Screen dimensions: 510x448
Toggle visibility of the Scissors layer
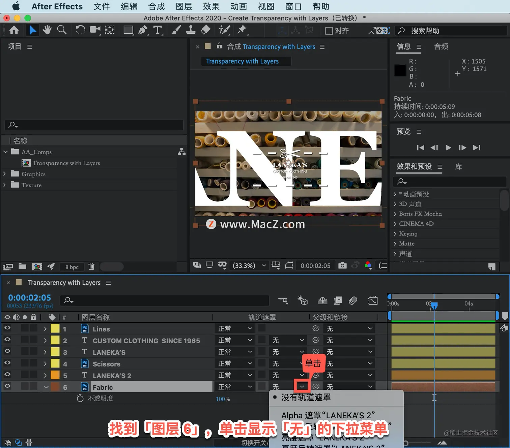pyautogui.click(x=7, y=363)
